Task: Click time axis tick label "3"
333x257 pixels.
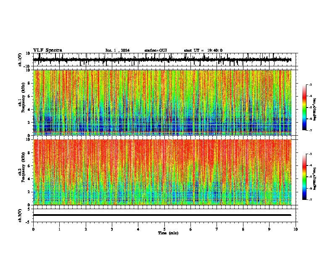Action: click(x=112, y=229)
